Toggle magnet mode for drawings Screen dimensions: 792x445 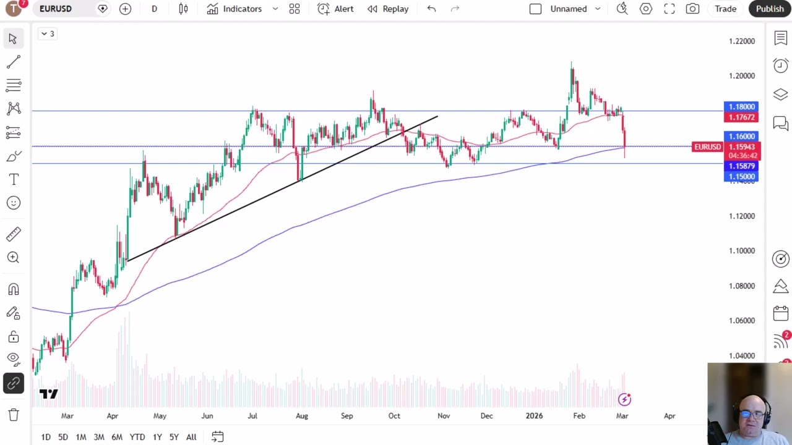pos(13,289)
